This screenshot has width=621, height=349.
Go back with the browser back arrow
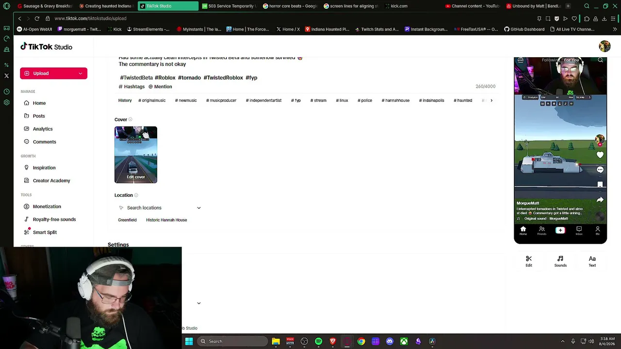tap(19, 18)
